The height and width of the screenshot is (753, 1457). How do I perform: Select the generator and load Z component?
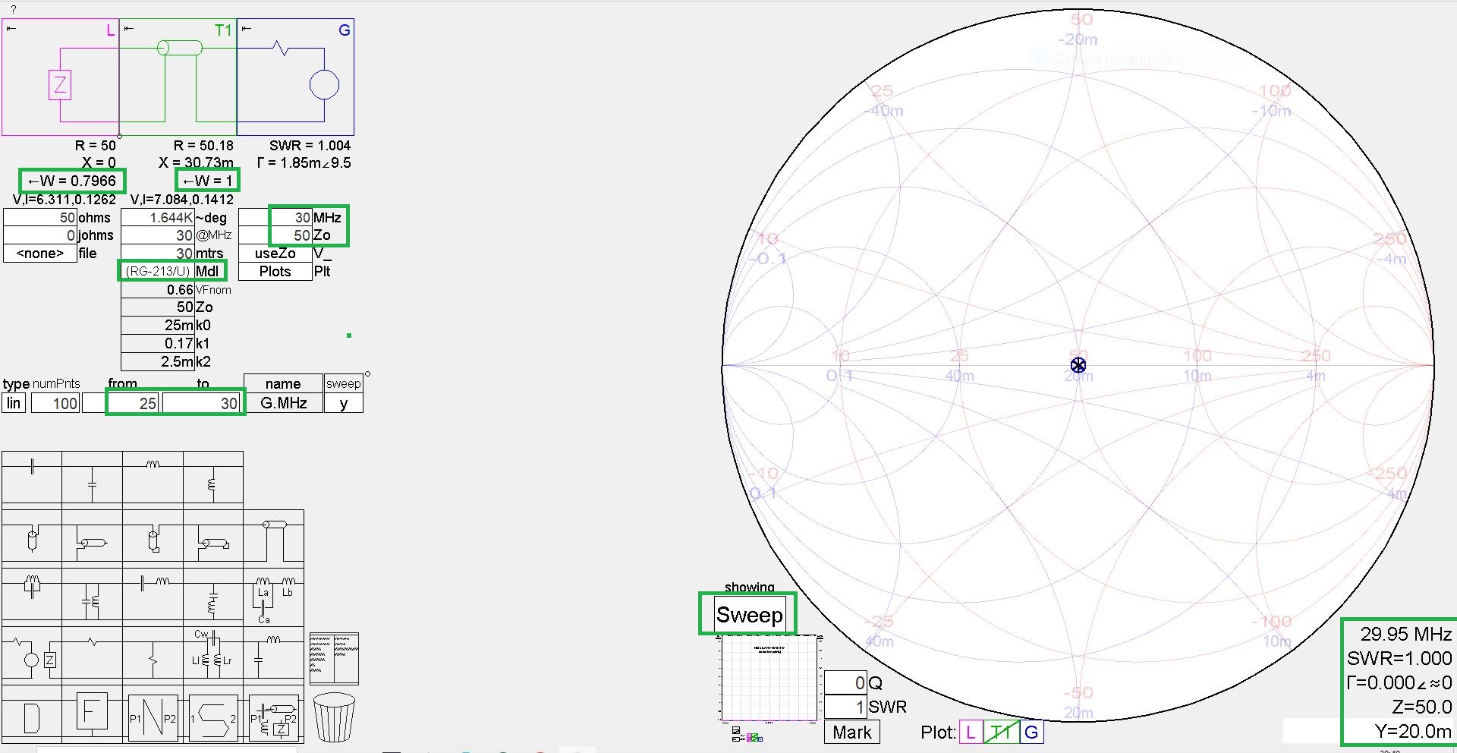pyautogui.click(x=32, y=654)
